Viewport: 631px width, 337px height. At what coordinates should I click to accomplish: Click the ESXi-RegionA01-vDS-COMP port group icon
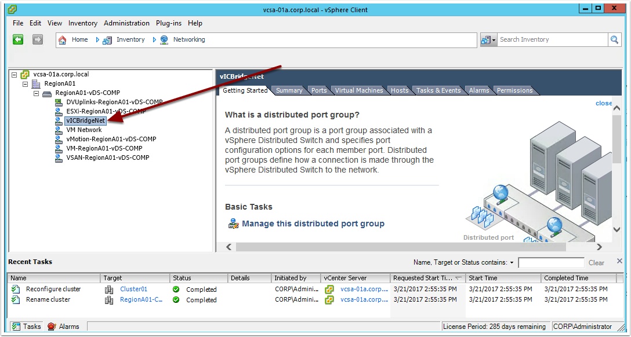click(59, 111)
